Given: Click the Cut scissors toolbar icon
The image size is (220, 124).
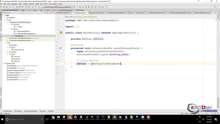Looking at the screenshot, I should pos(17,7).
